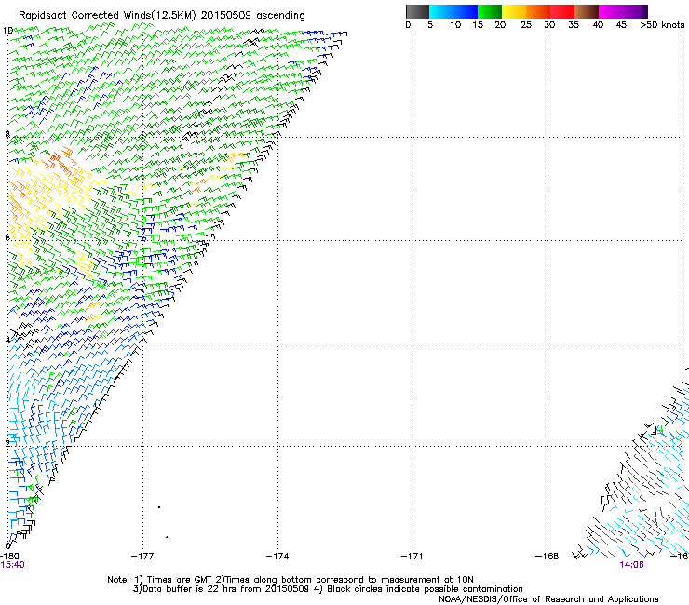Click the '2' latitude label on left axis

click(7, 443)
